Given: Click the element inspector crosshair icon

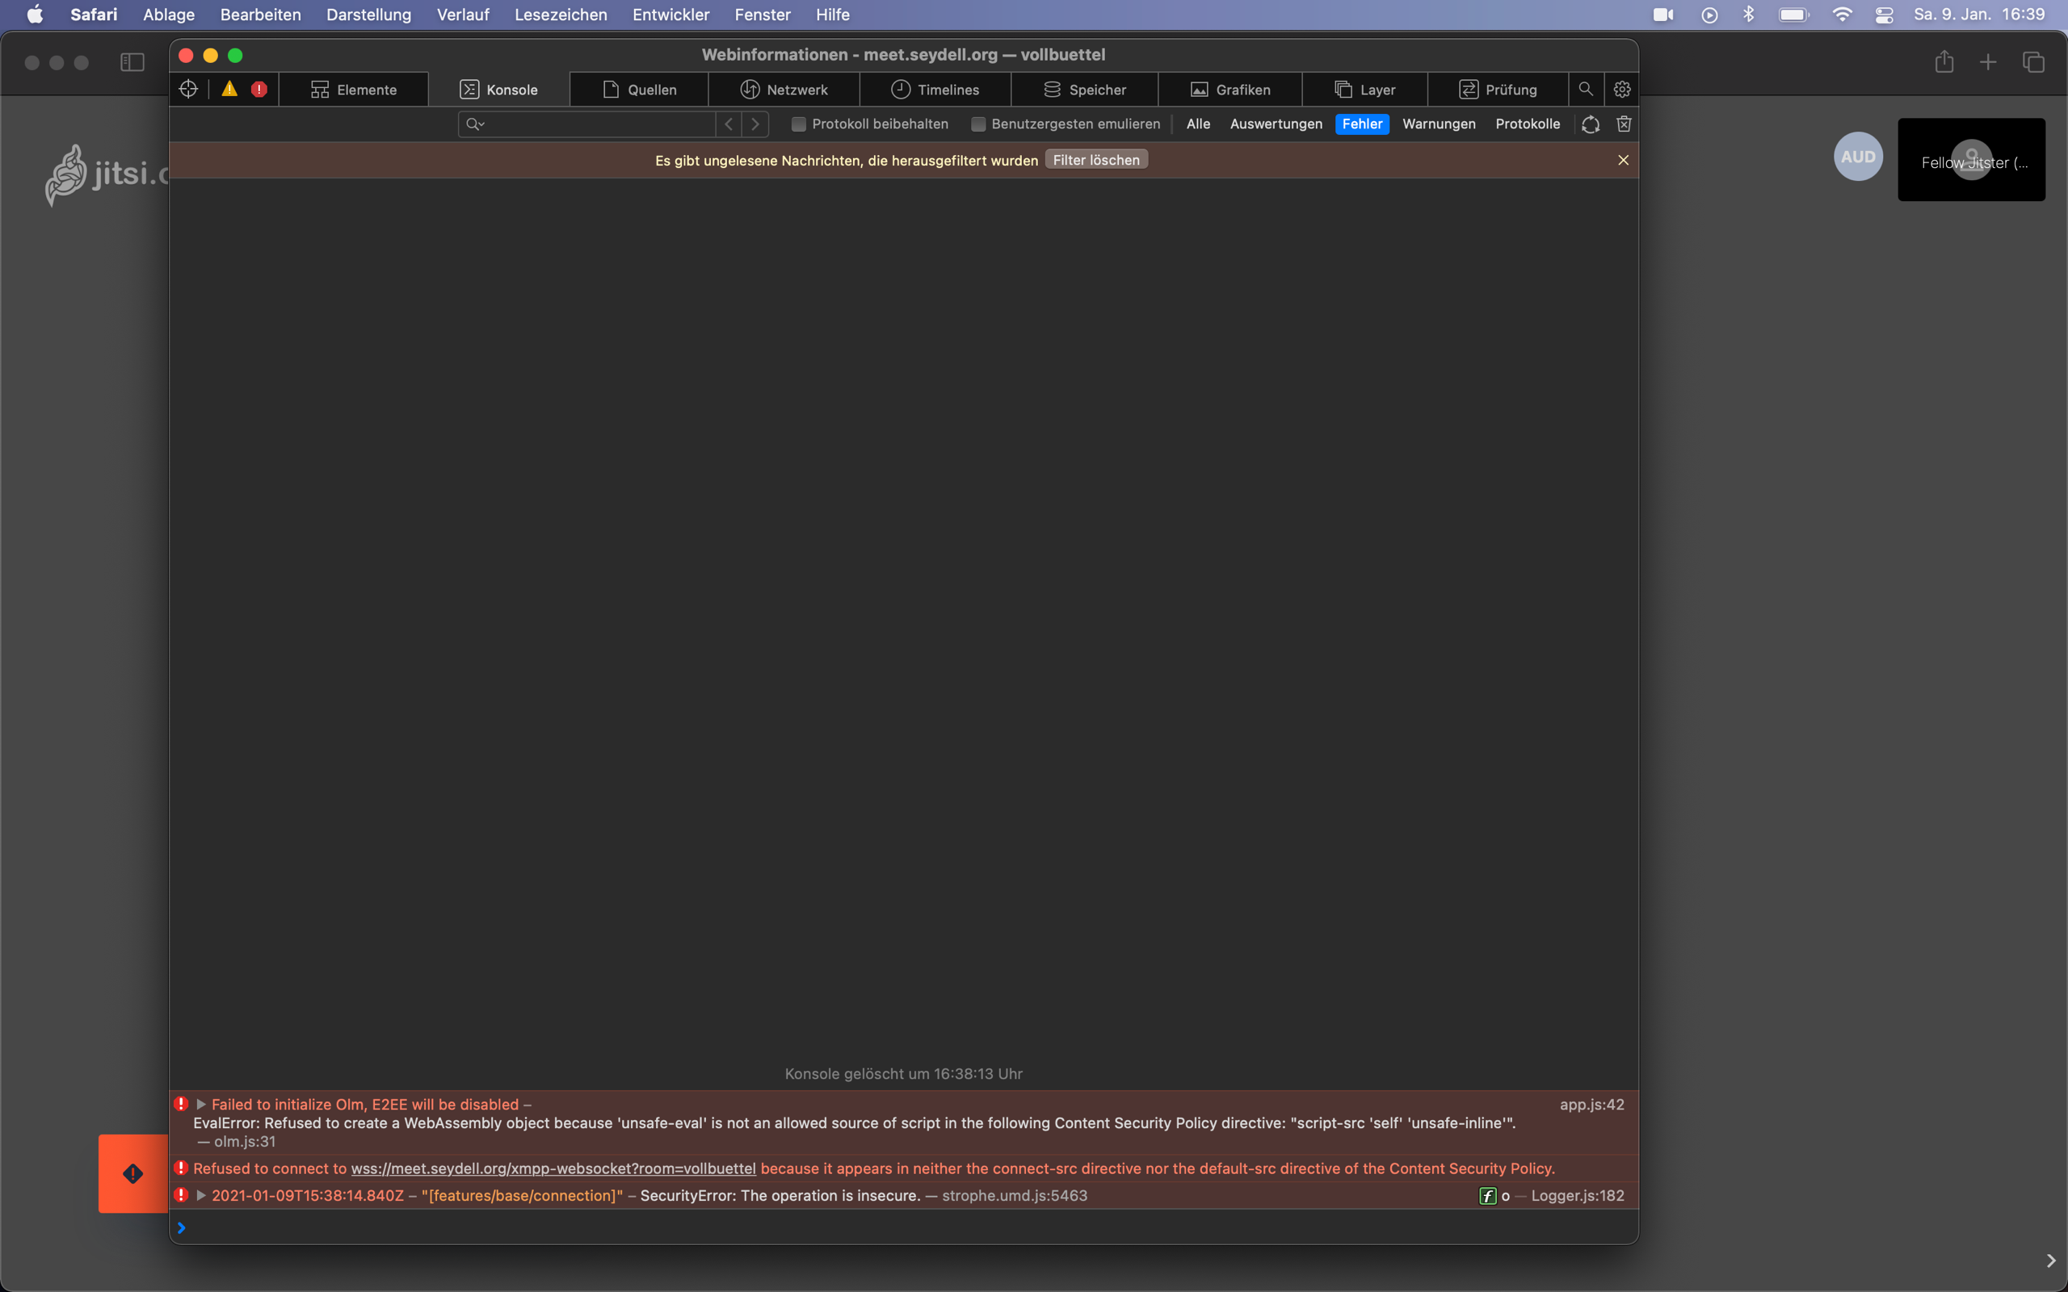Looking at the screenshot, I should (189, 89).
